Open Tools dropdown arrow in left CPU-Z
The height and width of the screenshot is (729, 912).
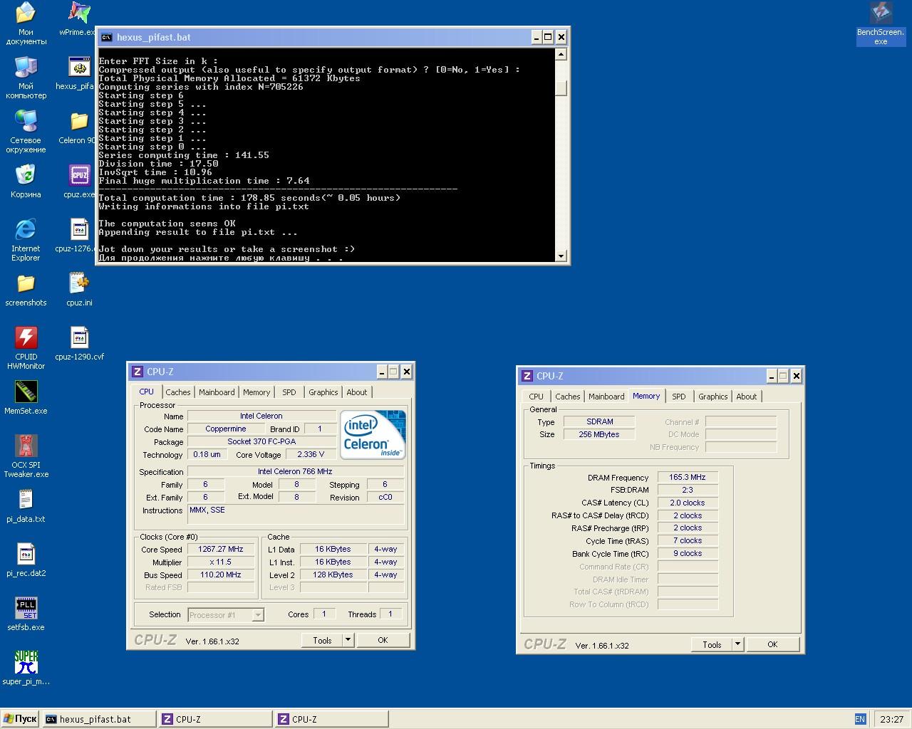click(x=348, y=640)
